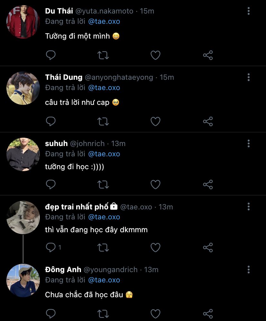Open Thái Dung's profile name
266x321 pixels.
(x=64, y=77)
